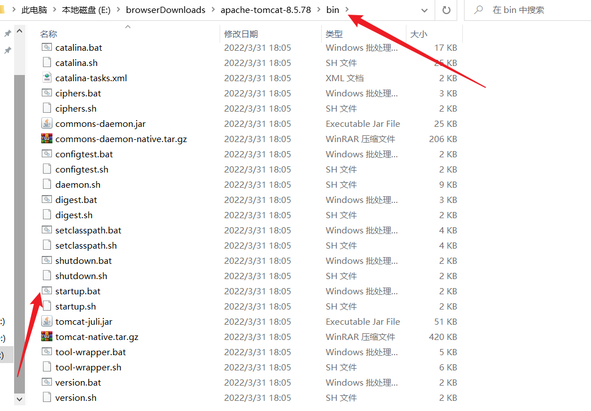This screenshot has height=411, width=591.
Task: Click the version.sh file icon
Action: (x=47, y=398)
